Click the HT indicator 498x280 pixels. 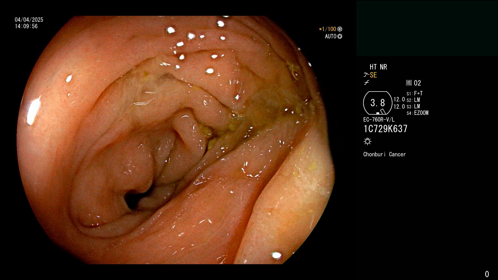(373, 67)
